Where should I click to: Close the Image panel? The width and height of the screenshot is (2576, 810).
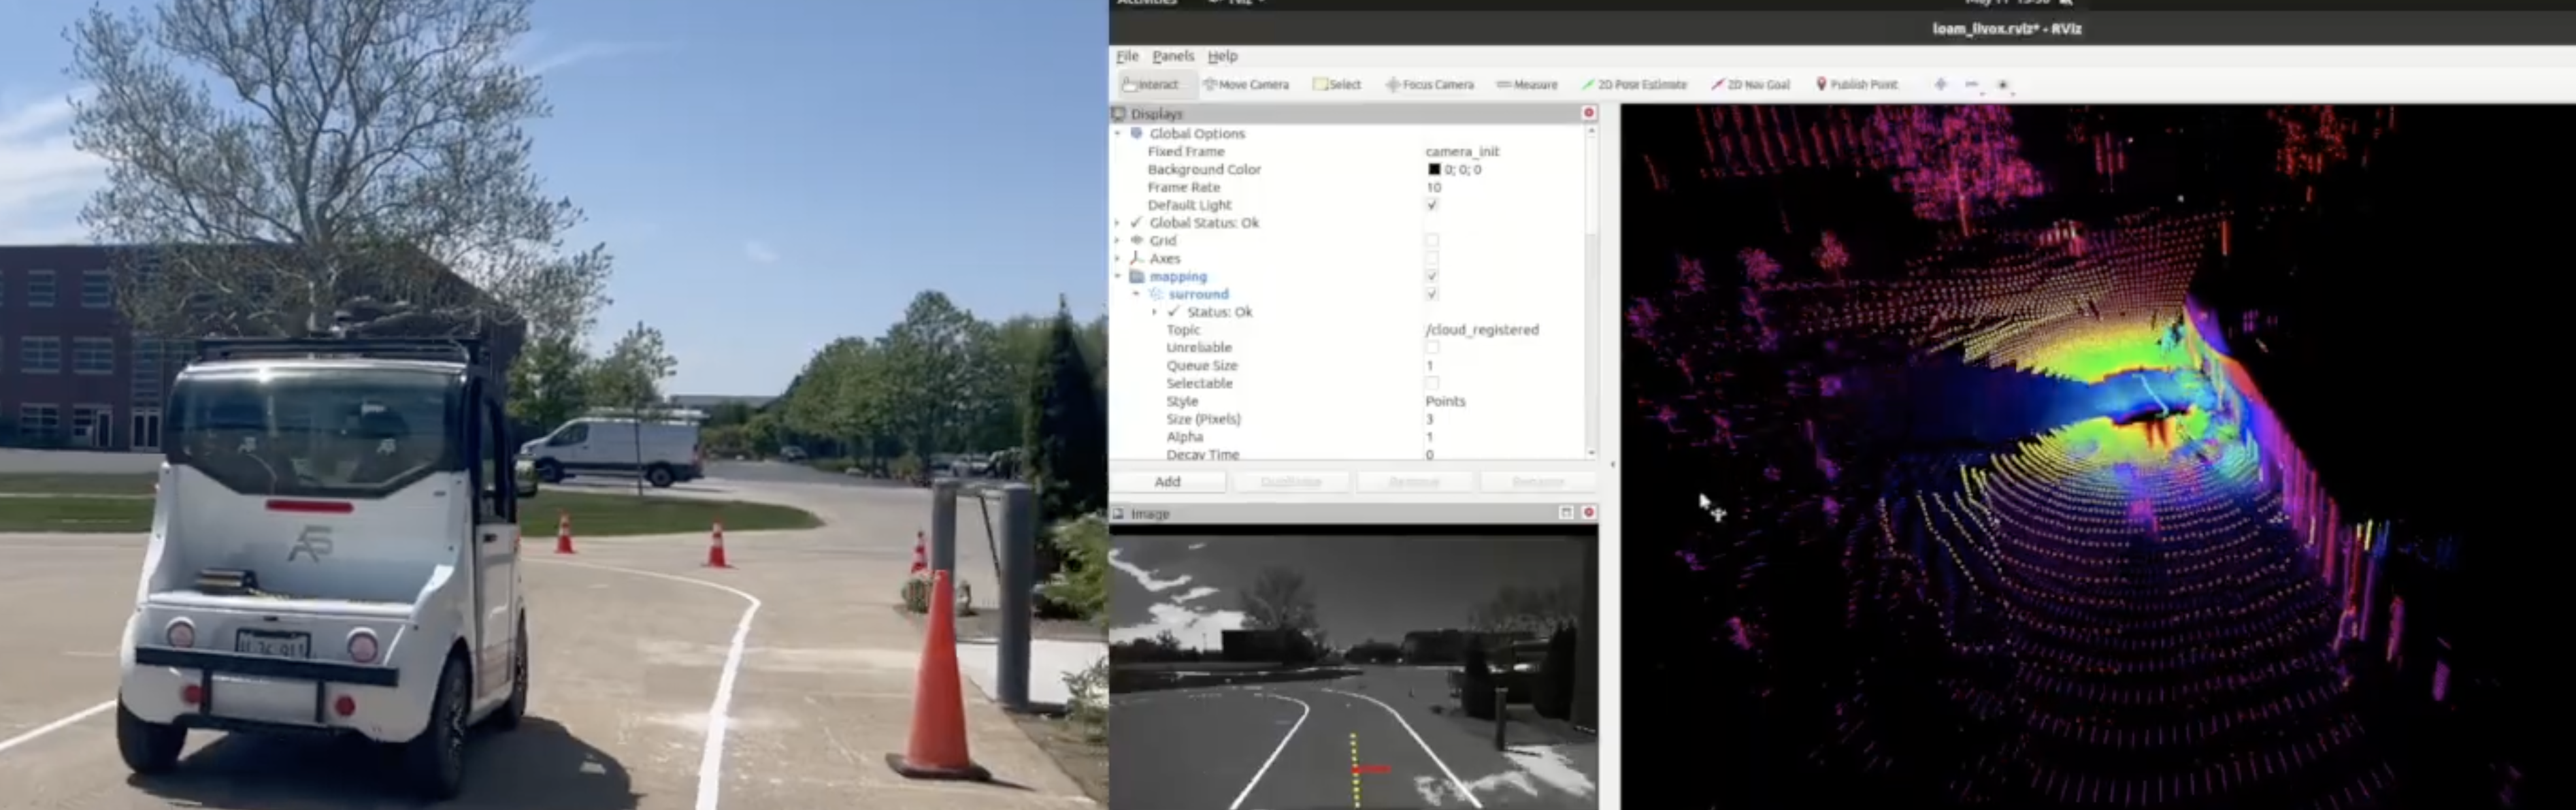coord(1589,512)
